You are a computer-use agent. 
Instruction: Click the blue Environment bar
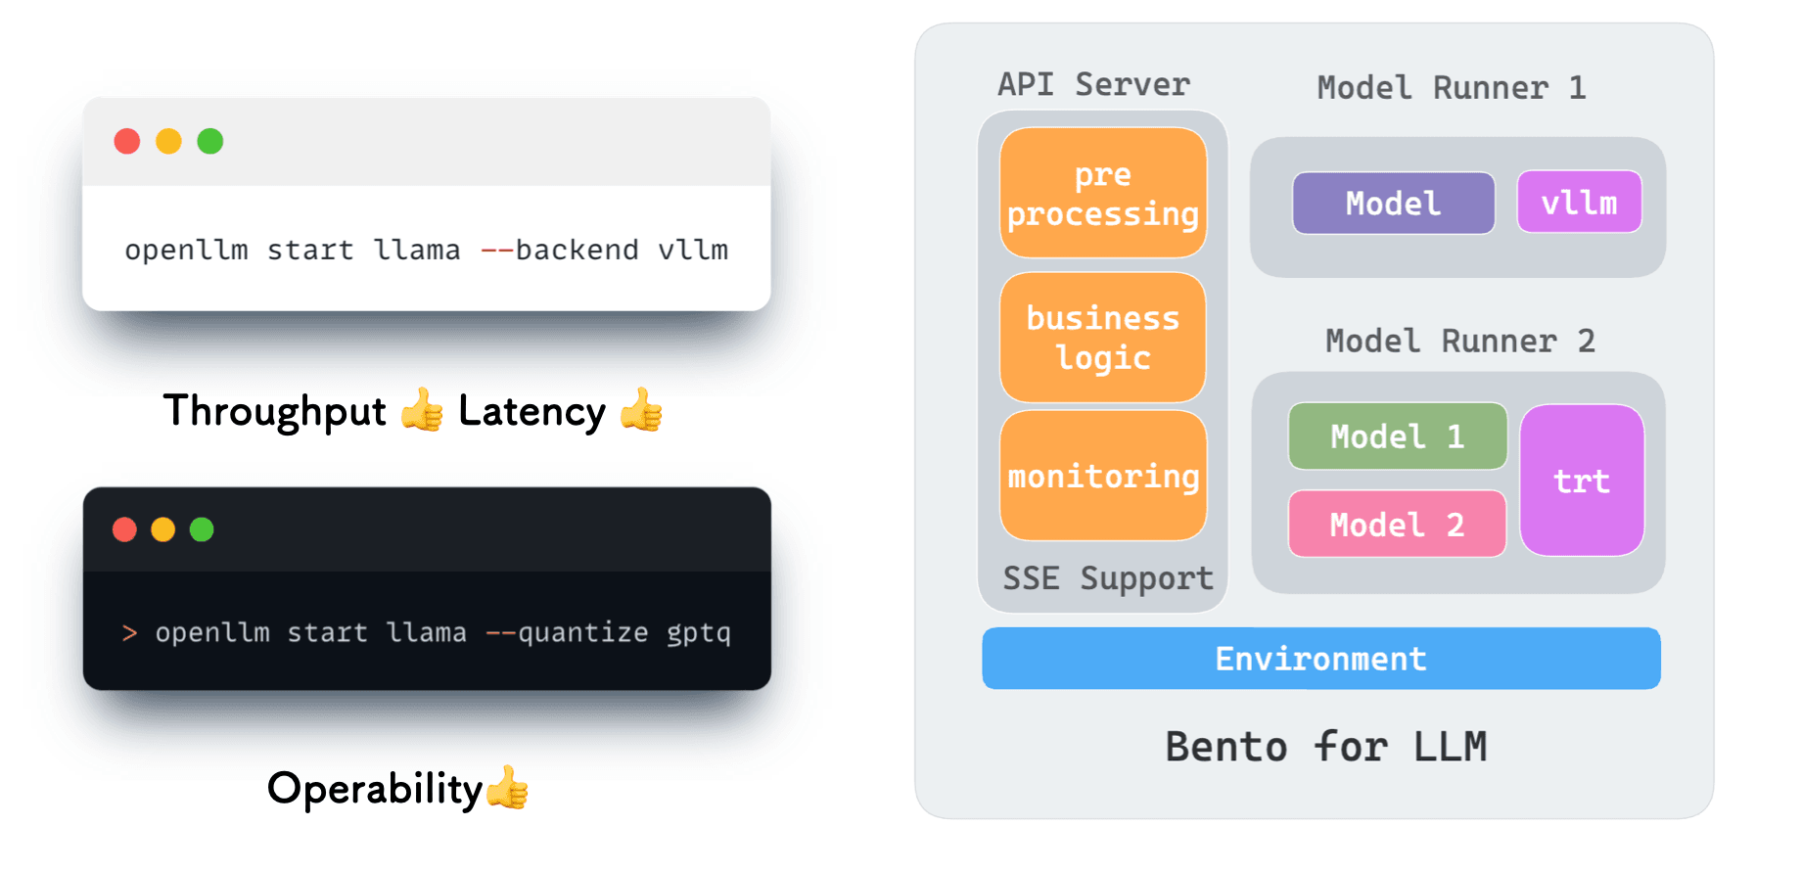[x=1321, y=659]
